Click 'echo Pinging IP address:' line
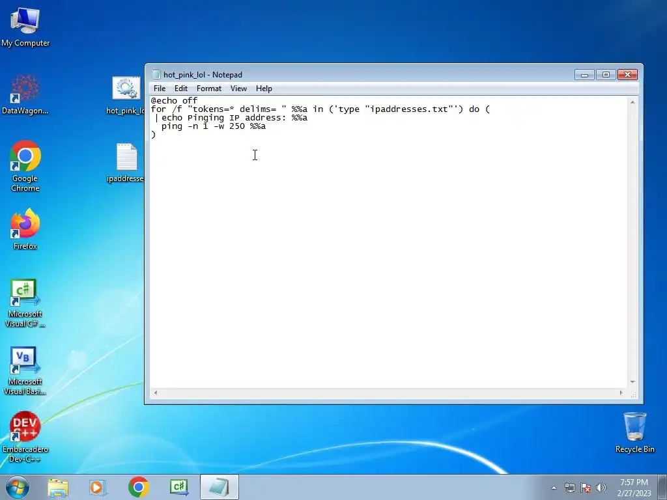 point(234,118)
